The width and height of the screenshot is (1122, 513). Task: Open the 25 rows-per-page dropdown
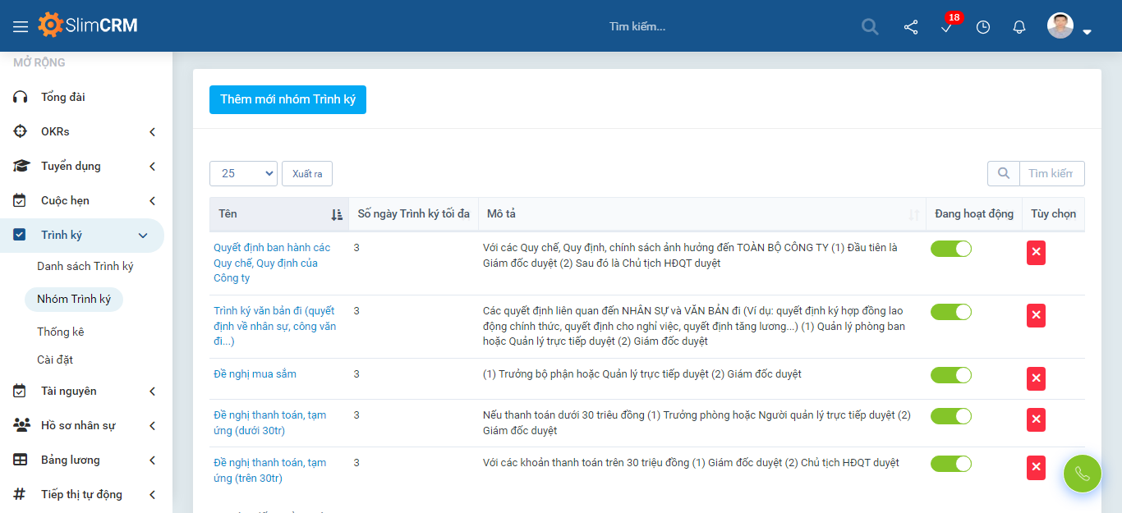coord(243,173)
